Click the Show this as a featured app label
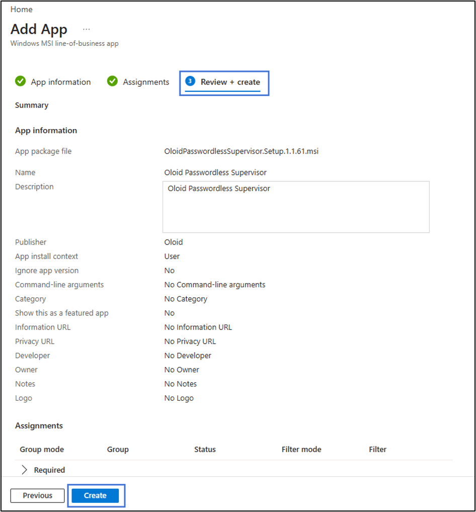 coord(61,313)
